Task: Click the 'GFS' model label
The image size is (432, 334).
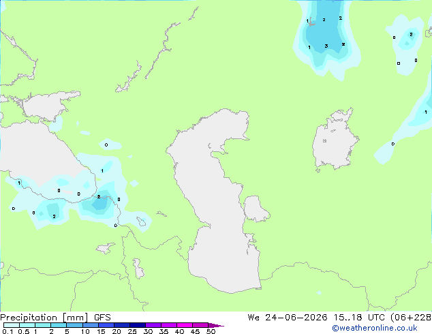Action: click(102, 318)
